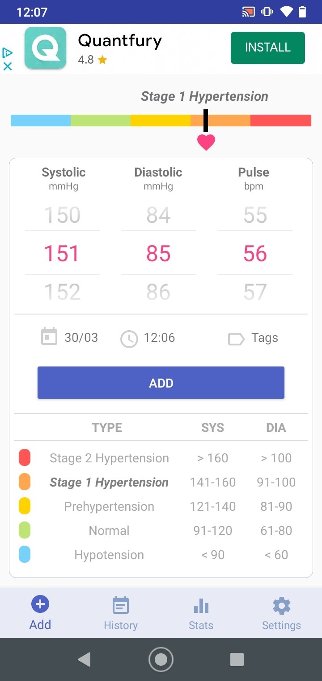Tap the red segment of pressure bar

pyautogui.click(x=281, y=121)
